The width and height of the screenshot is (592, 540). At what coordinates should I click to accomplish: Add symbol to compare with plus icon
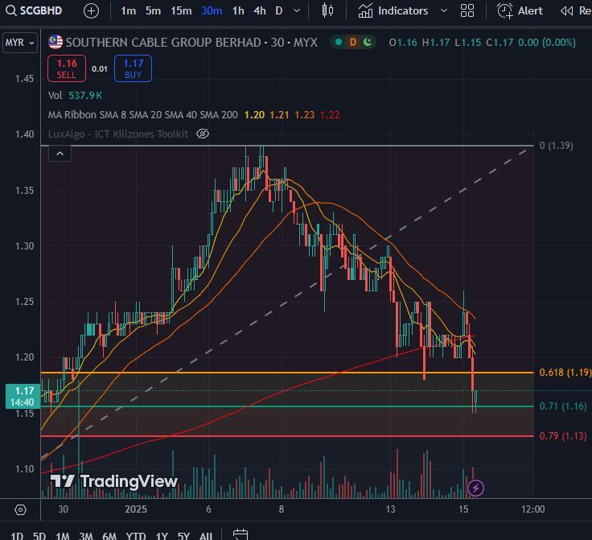click(x=91, y=11)
